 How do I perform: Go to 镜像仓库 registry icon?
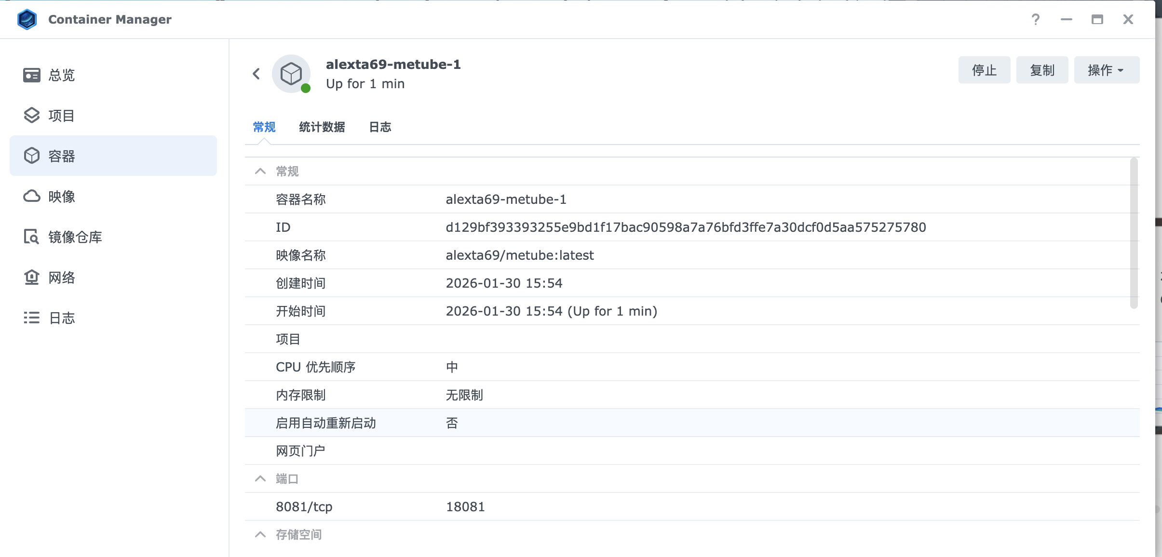(x=32, y=237)
